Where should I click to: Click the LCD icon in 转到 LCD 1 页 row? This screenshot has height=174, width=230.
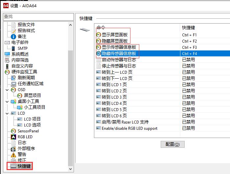(99, 85)
